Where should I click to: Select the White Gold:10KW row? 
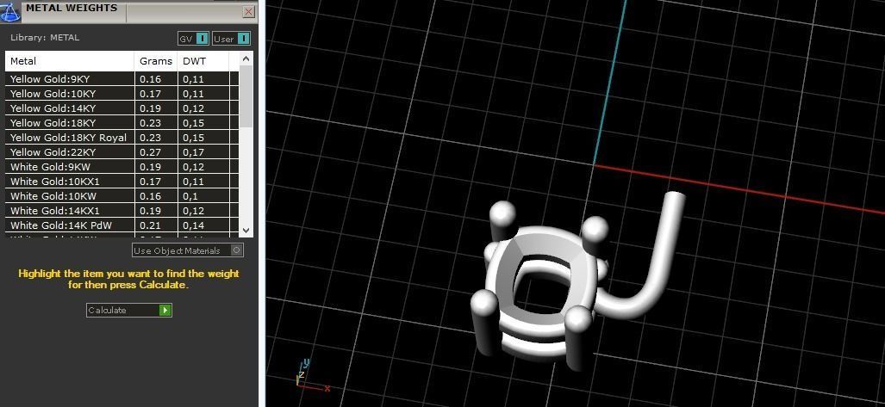tap(122, 196)
